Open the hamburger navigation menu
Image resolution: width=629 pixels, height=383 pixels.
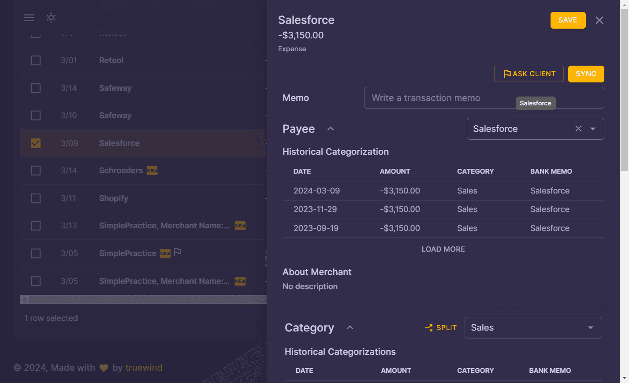tap(29, 18)
